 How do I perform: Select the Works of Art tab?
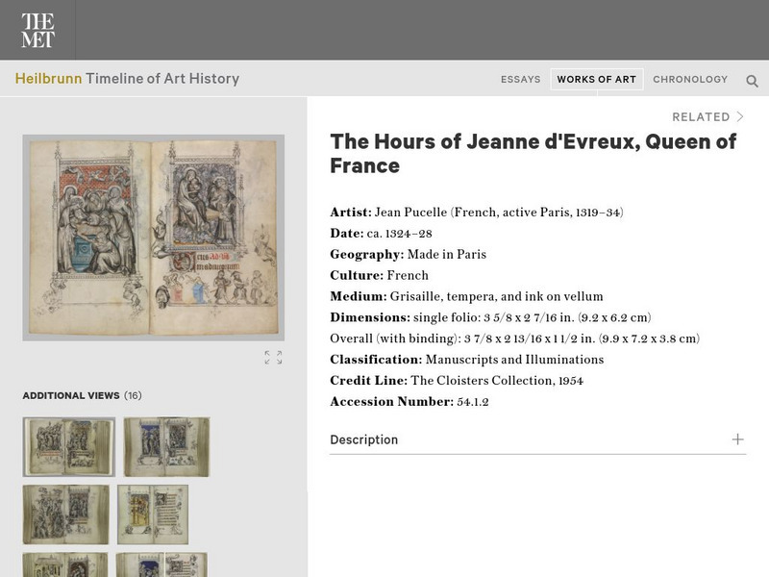click(x=596, y=79)
